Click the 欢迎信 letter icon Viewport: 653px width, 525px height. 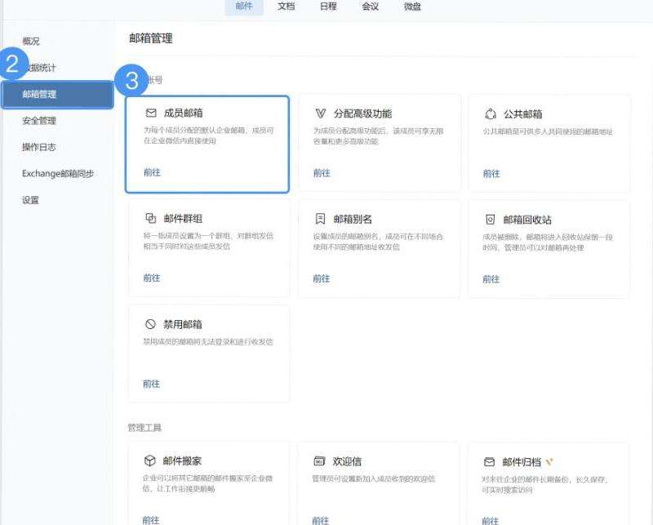coord(320,461)
